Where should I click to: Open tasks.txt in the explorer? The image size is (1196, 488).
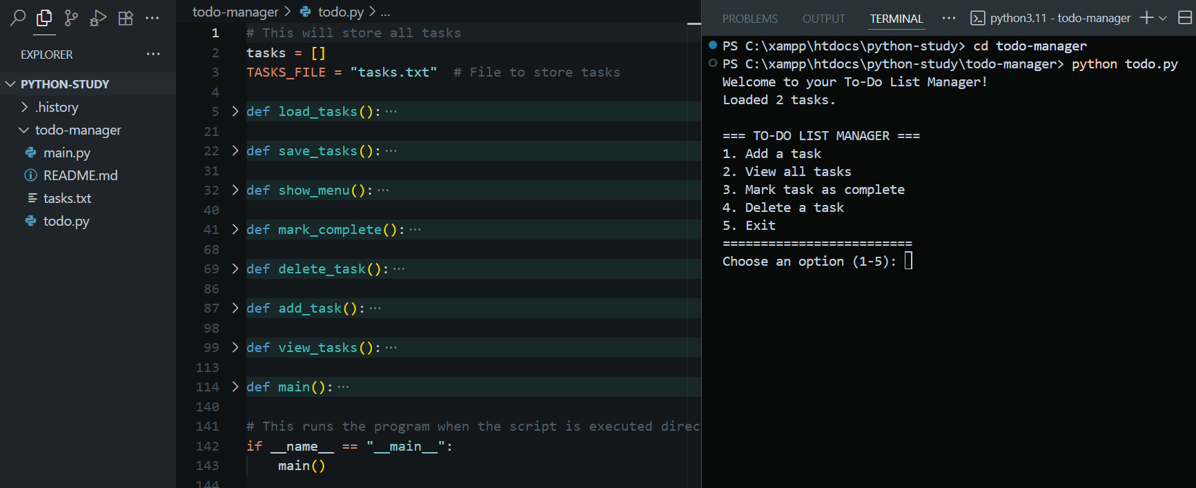click(67, 198)
